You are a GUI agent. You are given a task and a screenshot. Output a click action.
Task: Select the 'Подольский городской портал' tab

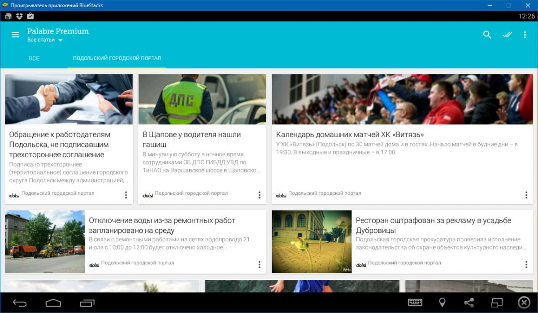coord(117,58)
